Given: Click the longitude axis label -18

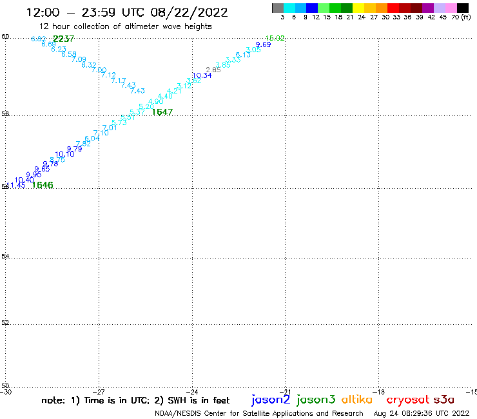Looking at the screenshot, I should (379, 392).
